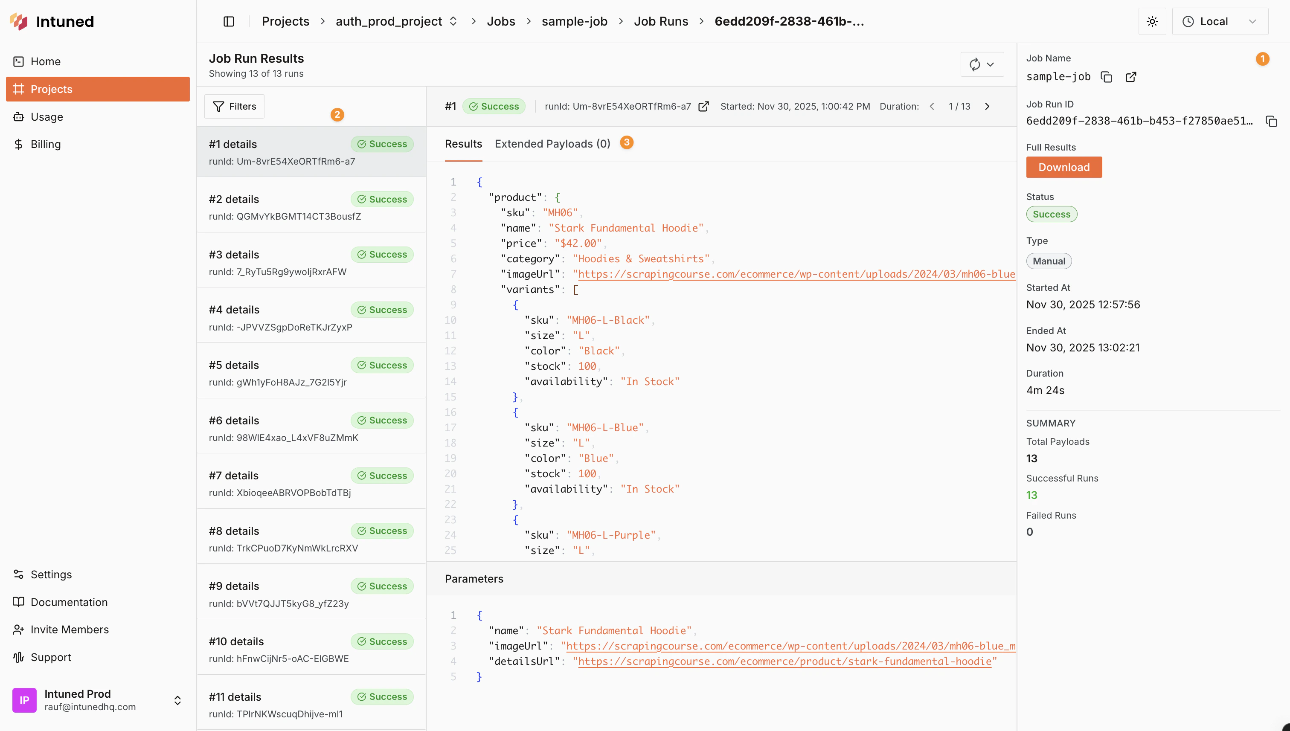Select the Results tab
The width and height of the screenshot is (1290, 731).
463,144
